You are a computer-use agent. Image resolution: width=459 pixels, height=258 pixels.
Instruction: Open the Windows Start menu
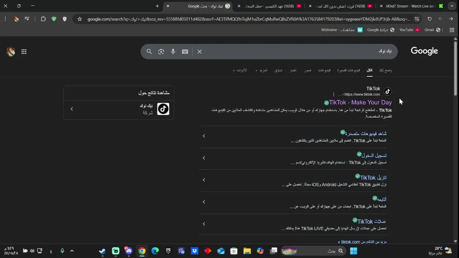[353, 251]
